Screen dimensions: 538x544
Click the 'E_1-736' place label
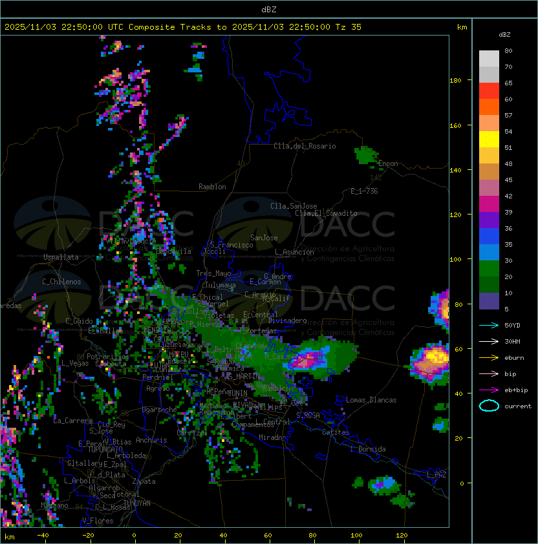(x=364, y=191)
